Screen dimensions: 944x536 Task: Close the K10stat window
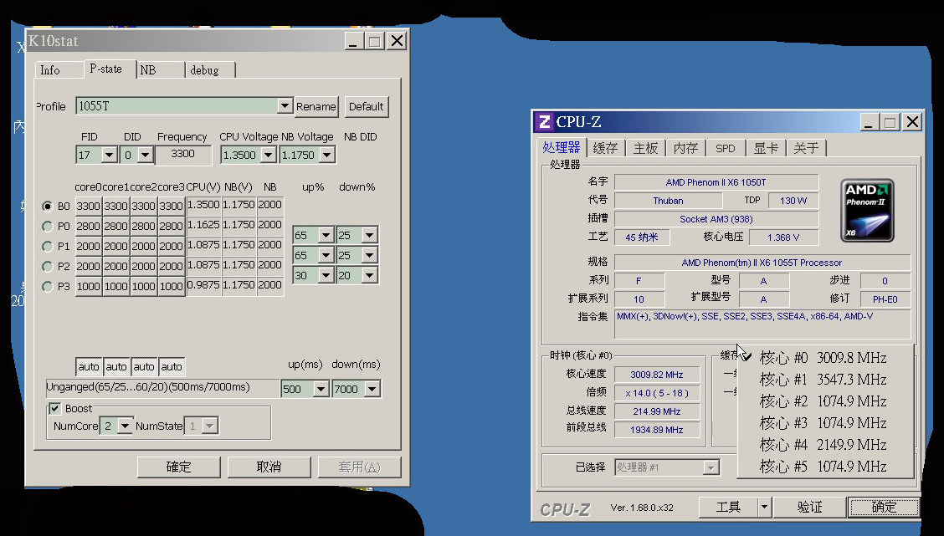click(x=397, y=41)
